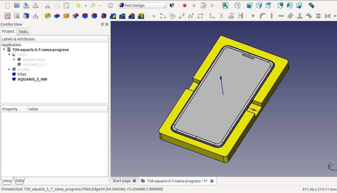Create a new sketch
The width and height of the screenshot is (337, 193).
click(x=7, y=16)
